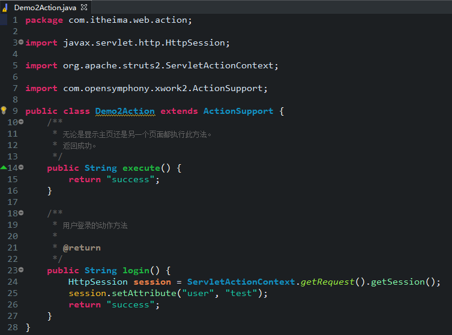Image resolution: width=452 pixels, height=335 pixels.
Task: Click the "test" string literal
Action: (241, 293)
